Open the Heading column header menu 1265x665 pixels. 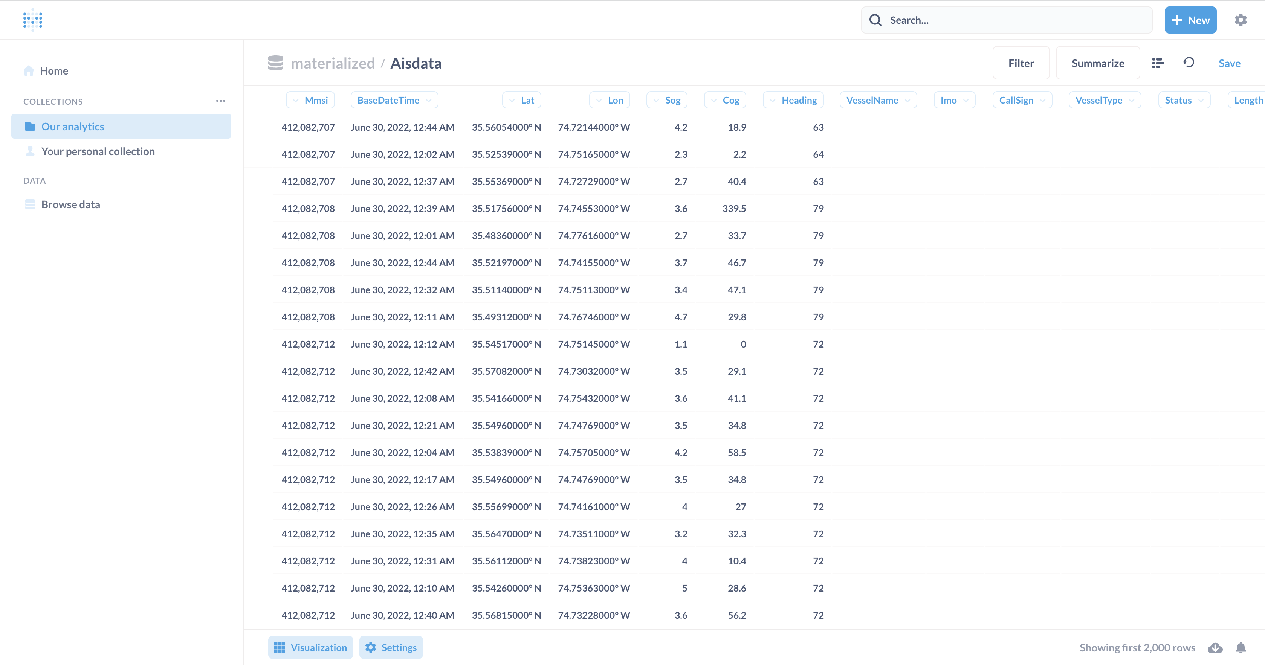[x=793, y=100]
